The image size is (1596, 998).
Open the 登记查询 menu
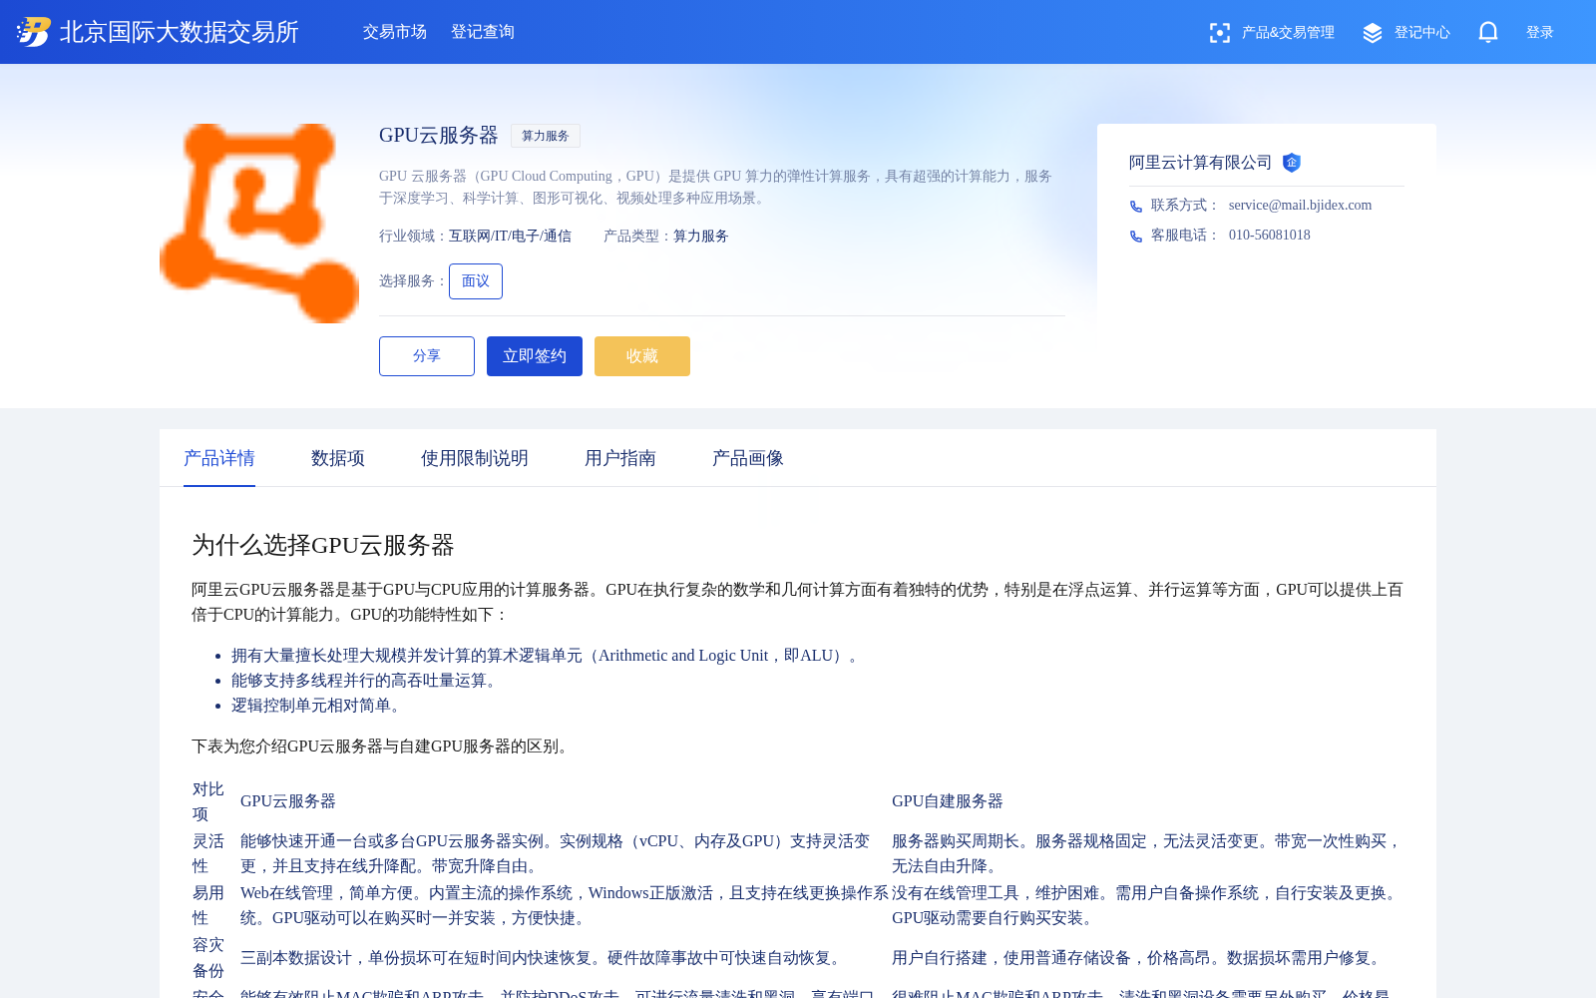click(x=483, y=32)
